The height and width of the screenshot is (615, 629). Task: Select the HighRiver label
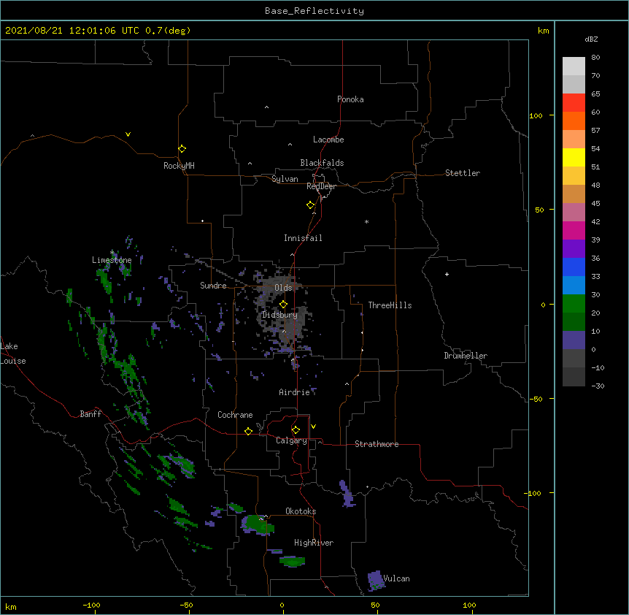(314, 543)
